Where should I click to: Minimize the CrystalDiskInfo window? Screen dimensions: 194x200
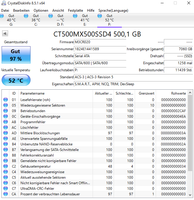(x=162, y=3)
